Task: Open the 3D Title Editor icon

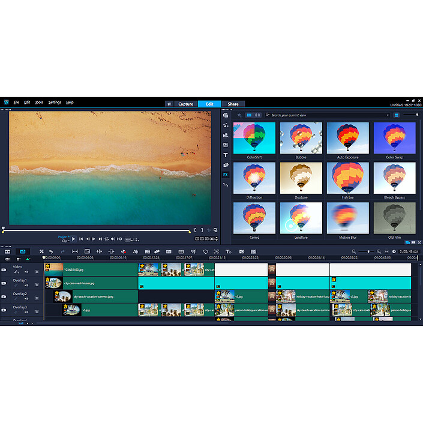Action: tap(228, 251)
